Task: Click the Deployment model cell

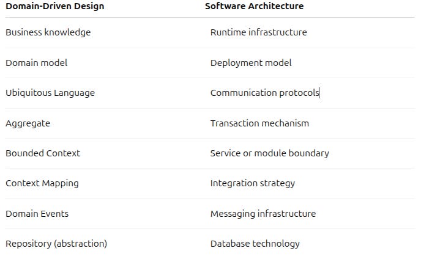Action: 251,63
